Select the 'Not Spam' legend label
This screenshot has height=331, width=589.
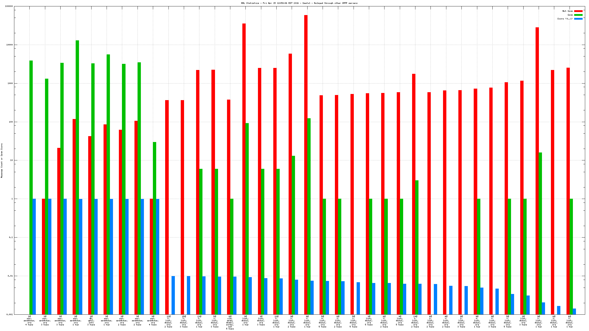[x=568, y=11]
